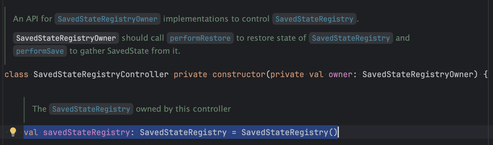Click the owner parameter name
493x145 pixels.
[x=340, y=74]
